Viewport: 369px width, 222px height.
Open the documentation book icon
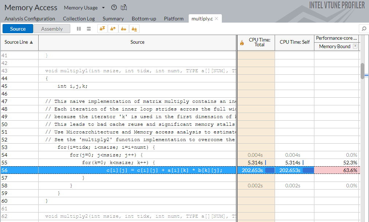124,8
